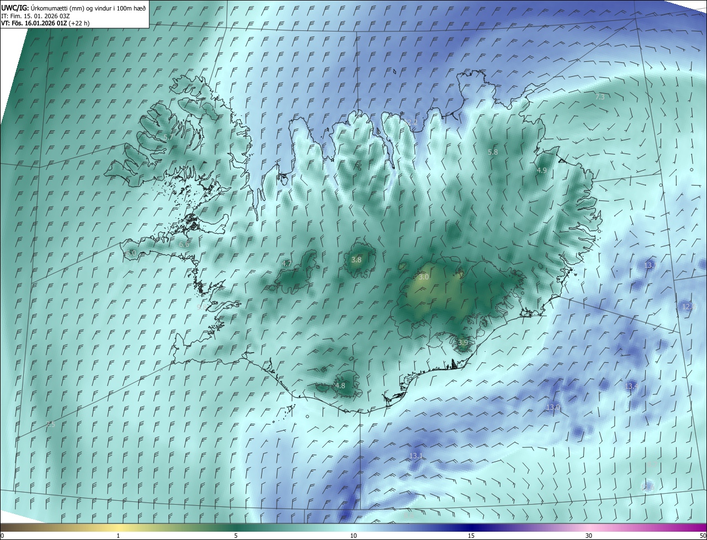Click the 'IT: Fim. 15. 01. 2026 03Z' line
Image resolution: width=707 pixels, height=540 pixels.
tap(35, 15)
